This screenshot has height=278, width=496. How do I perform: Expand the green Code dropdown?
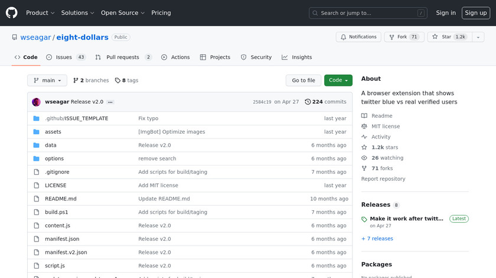(x=338, y=81)
